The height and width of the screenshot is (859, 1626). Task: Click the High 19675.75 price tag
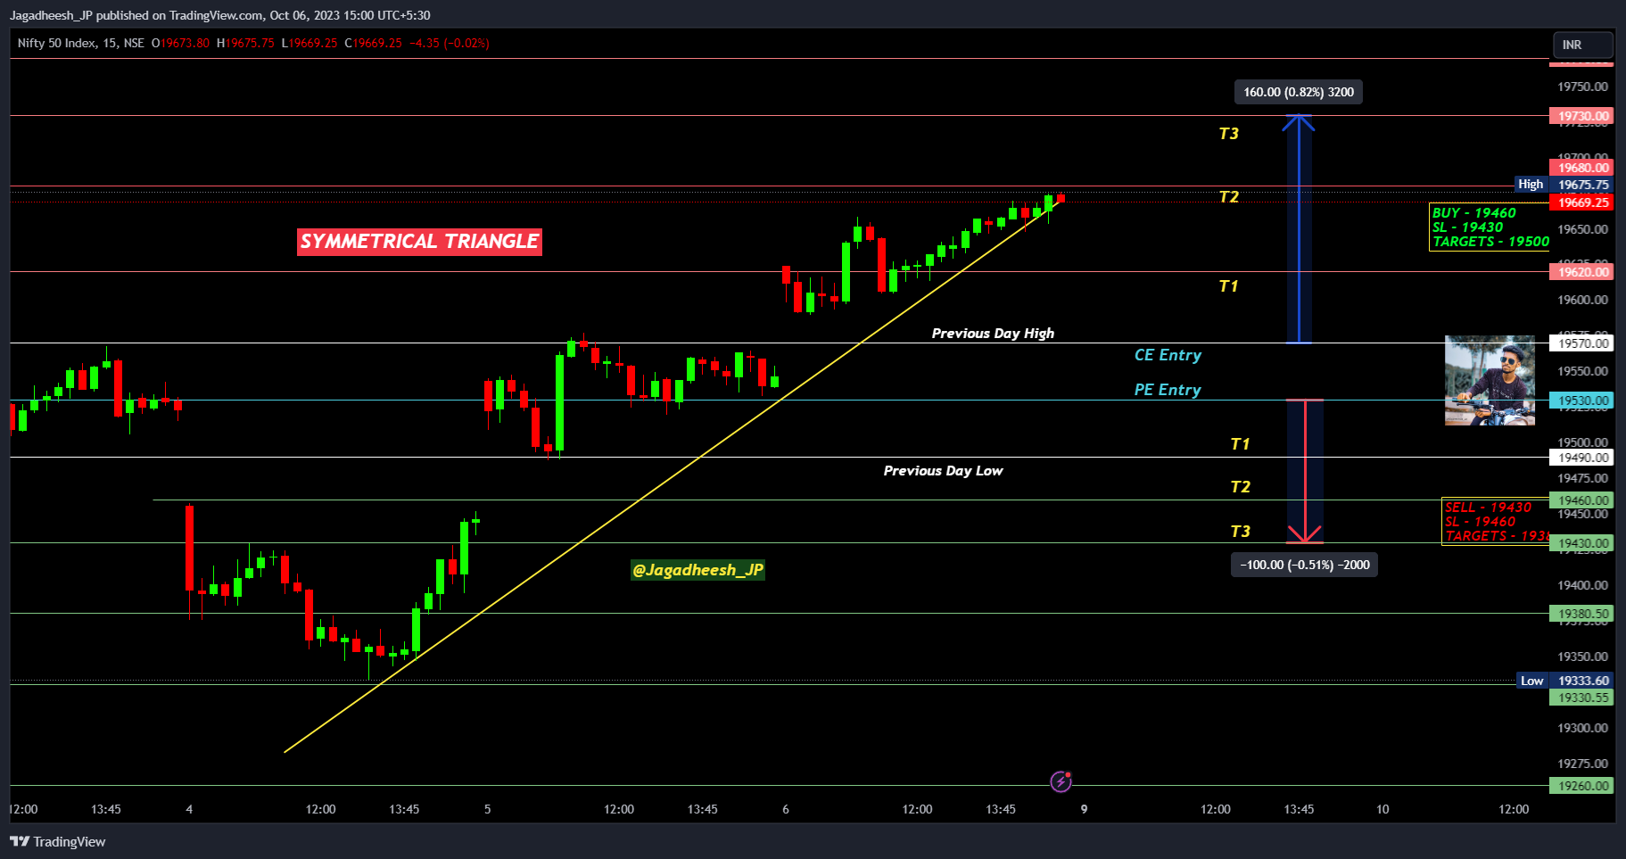[1564, 185]
